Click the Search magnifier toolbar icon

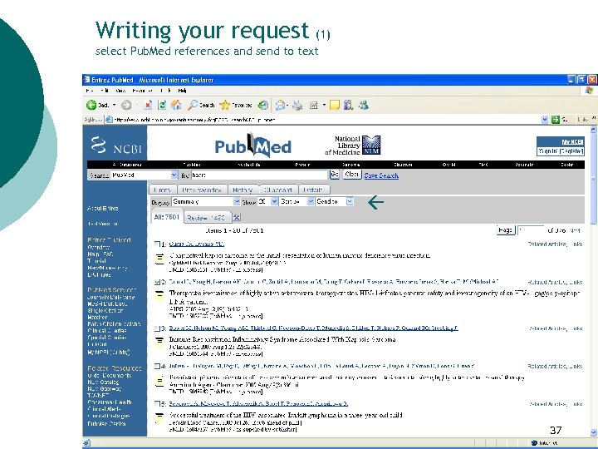click(193, 105)
